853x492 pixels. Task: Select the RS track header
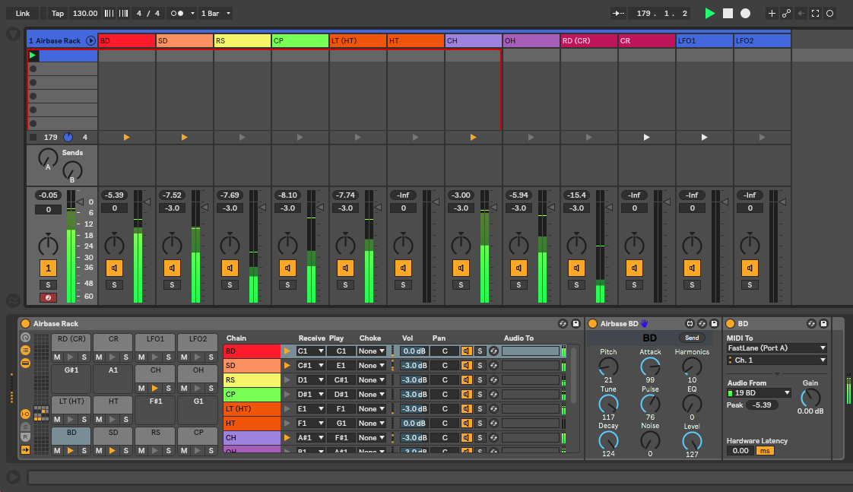click(x=242, y=40)
